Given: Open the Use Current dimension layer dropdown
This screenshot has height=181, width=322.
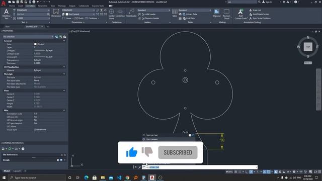Looking at the screenshot, I should click(x=80, y=14).
